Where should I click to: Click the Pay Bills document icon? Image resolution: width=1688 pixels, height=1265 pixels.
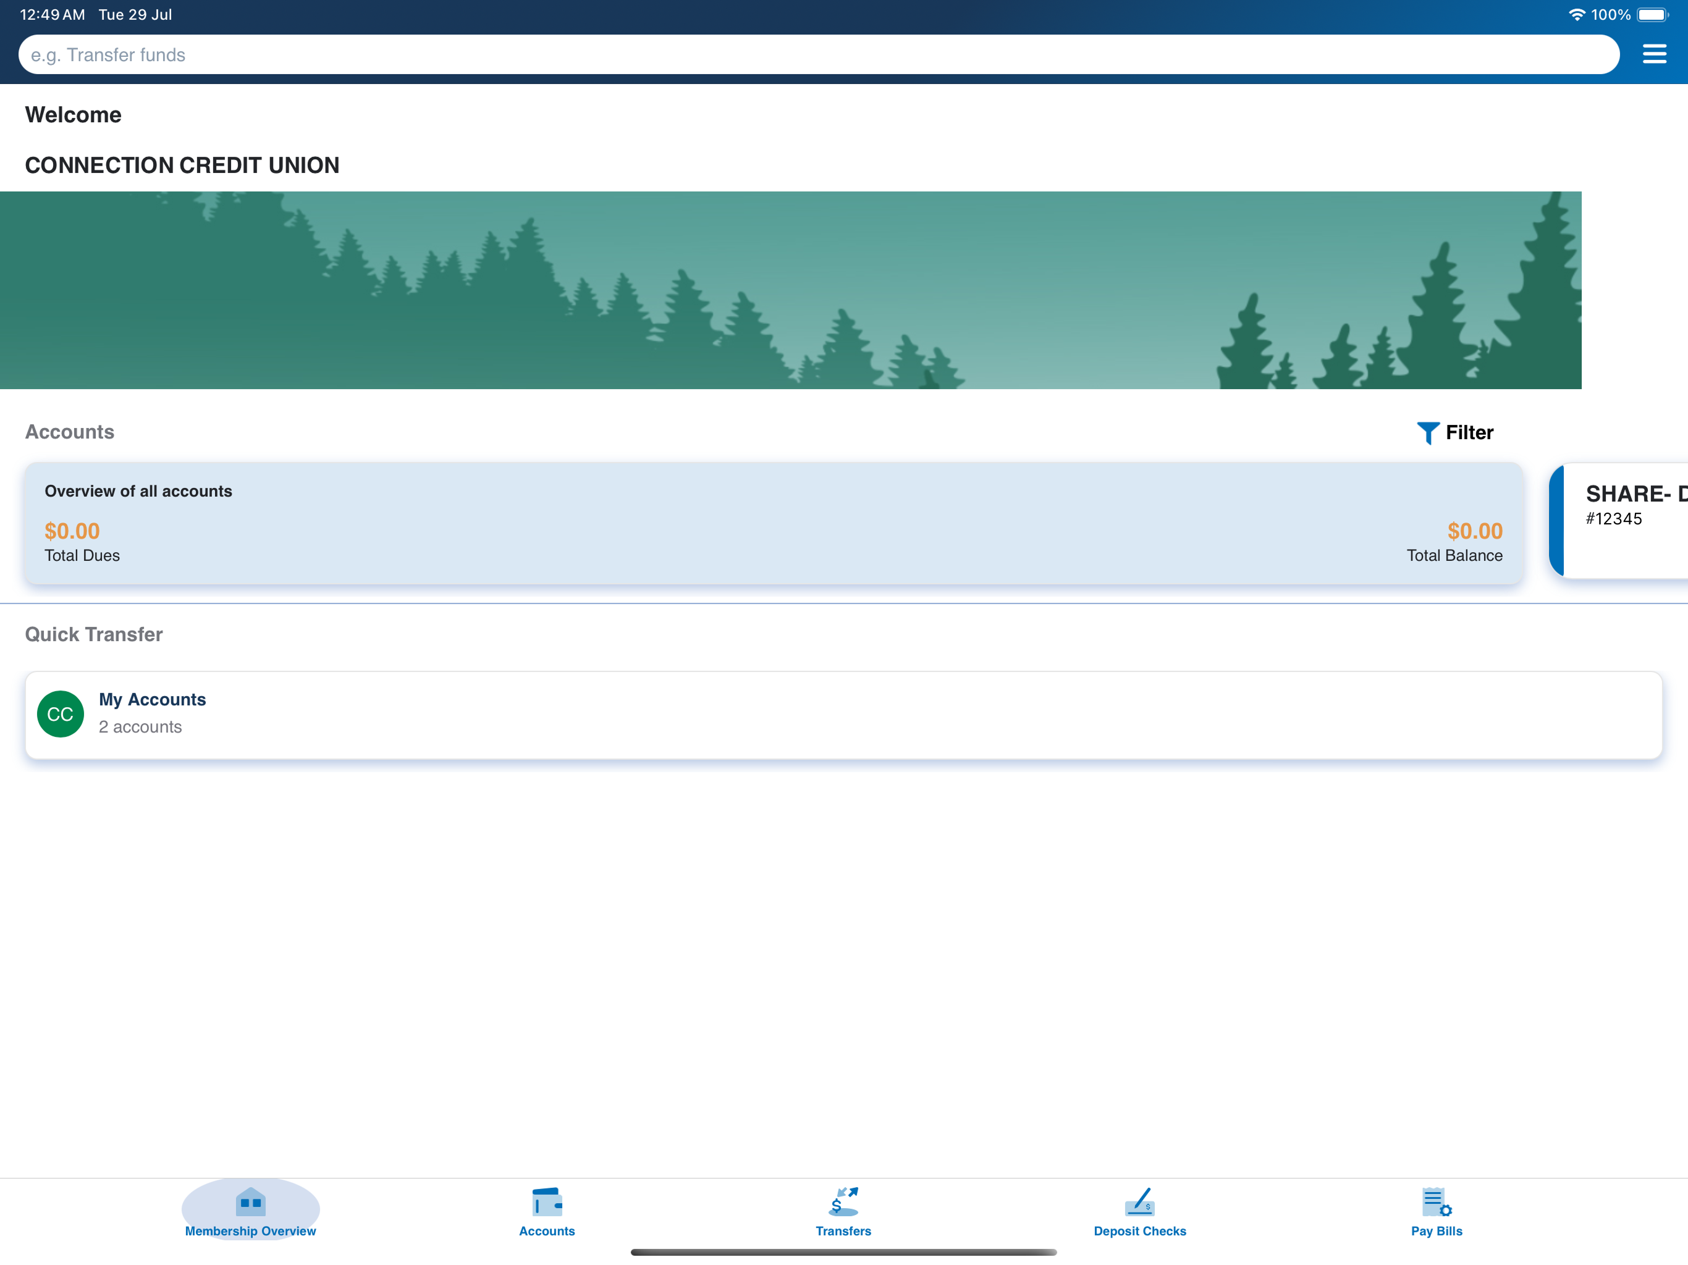pos(1437,1203)
